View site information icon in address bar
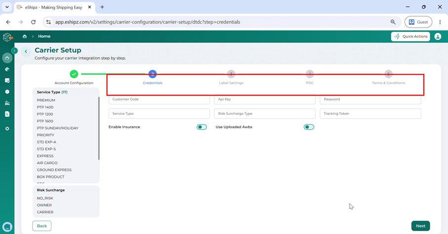 coord(48,22)
